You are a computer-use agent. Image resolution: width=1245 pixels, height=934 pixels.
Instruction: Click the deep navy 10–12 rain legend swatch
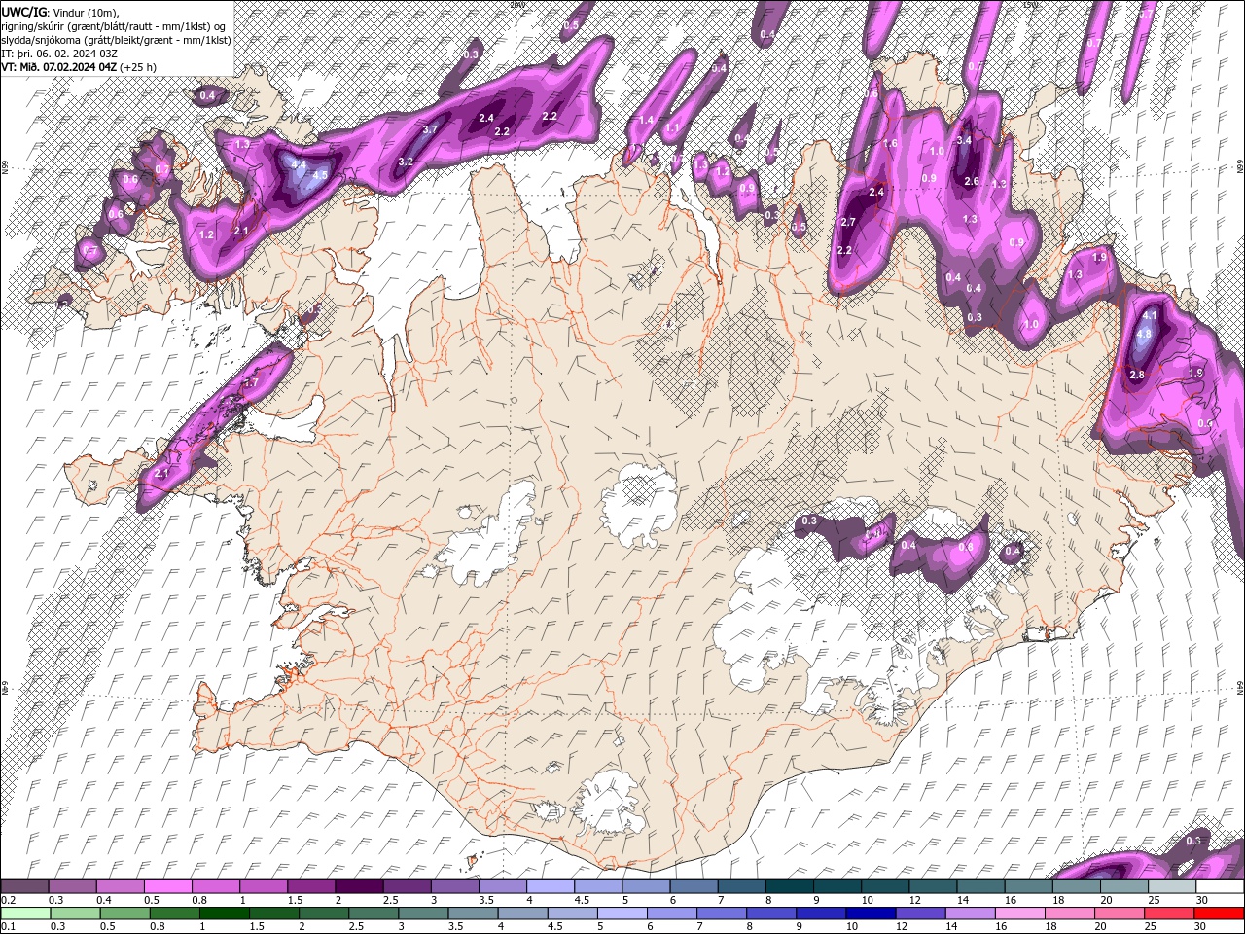(870, 914)
